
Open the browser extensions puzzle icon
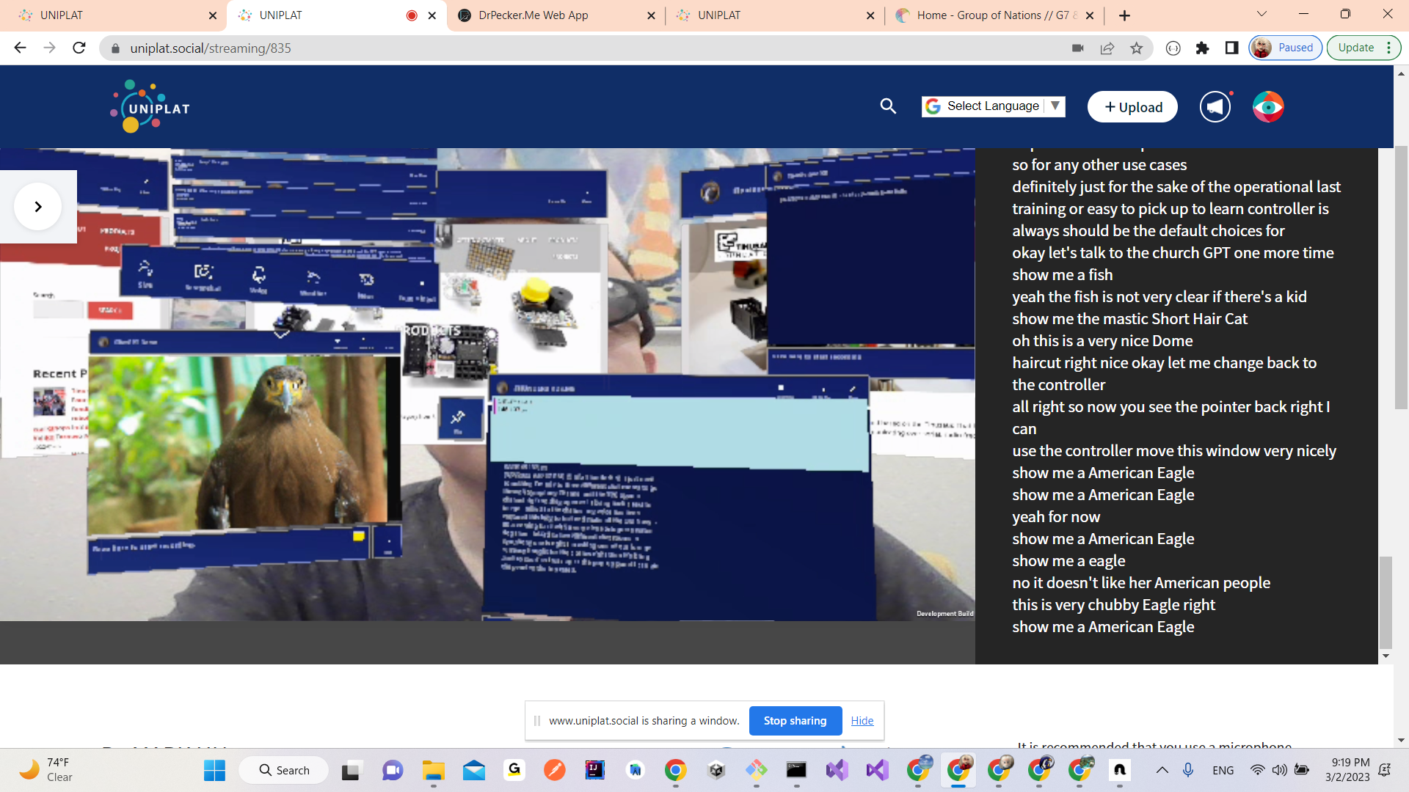(x=1202, y=48)
